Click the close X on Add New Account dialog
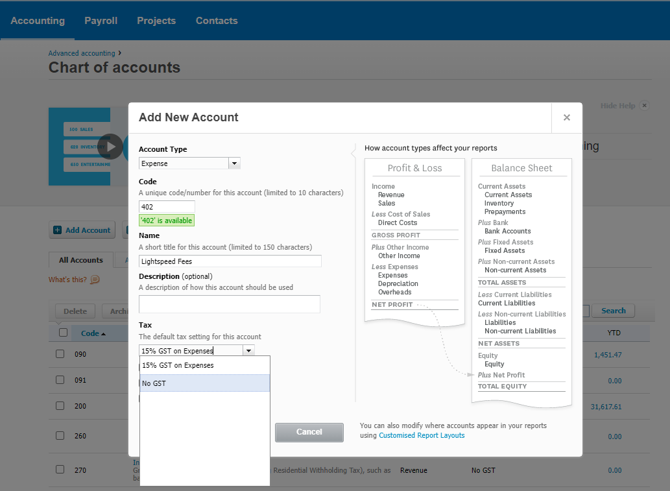 [566, 117]
